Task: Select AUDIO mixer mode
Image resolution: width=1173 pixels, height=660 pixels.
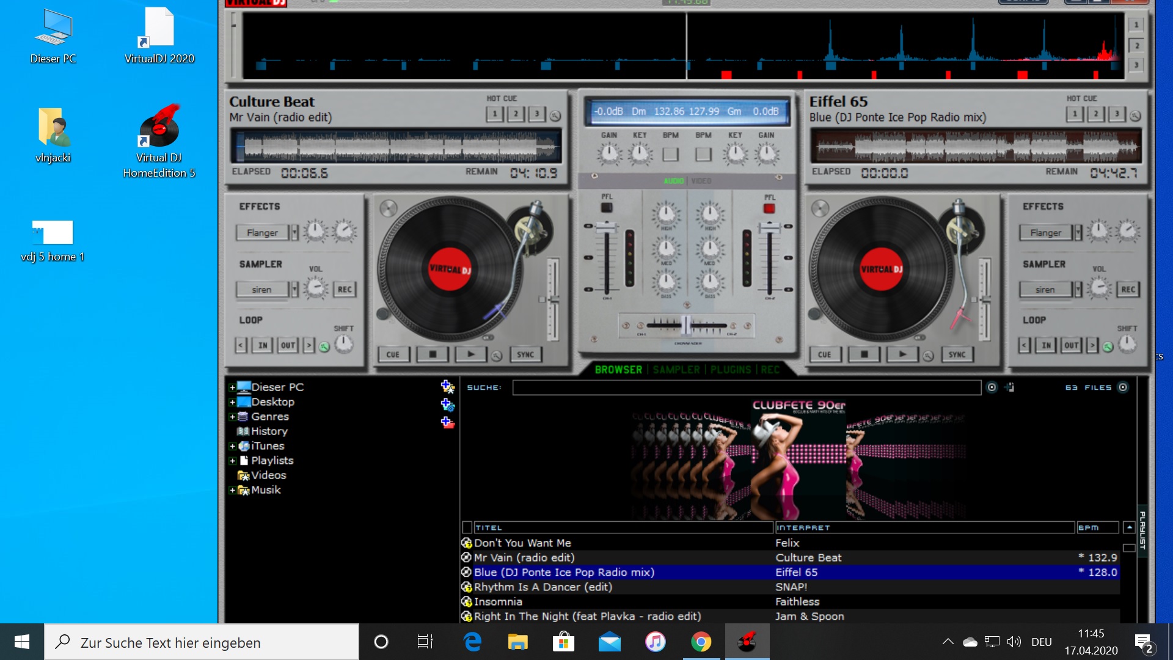Action: pyautogui.click(x=674, y=181)
